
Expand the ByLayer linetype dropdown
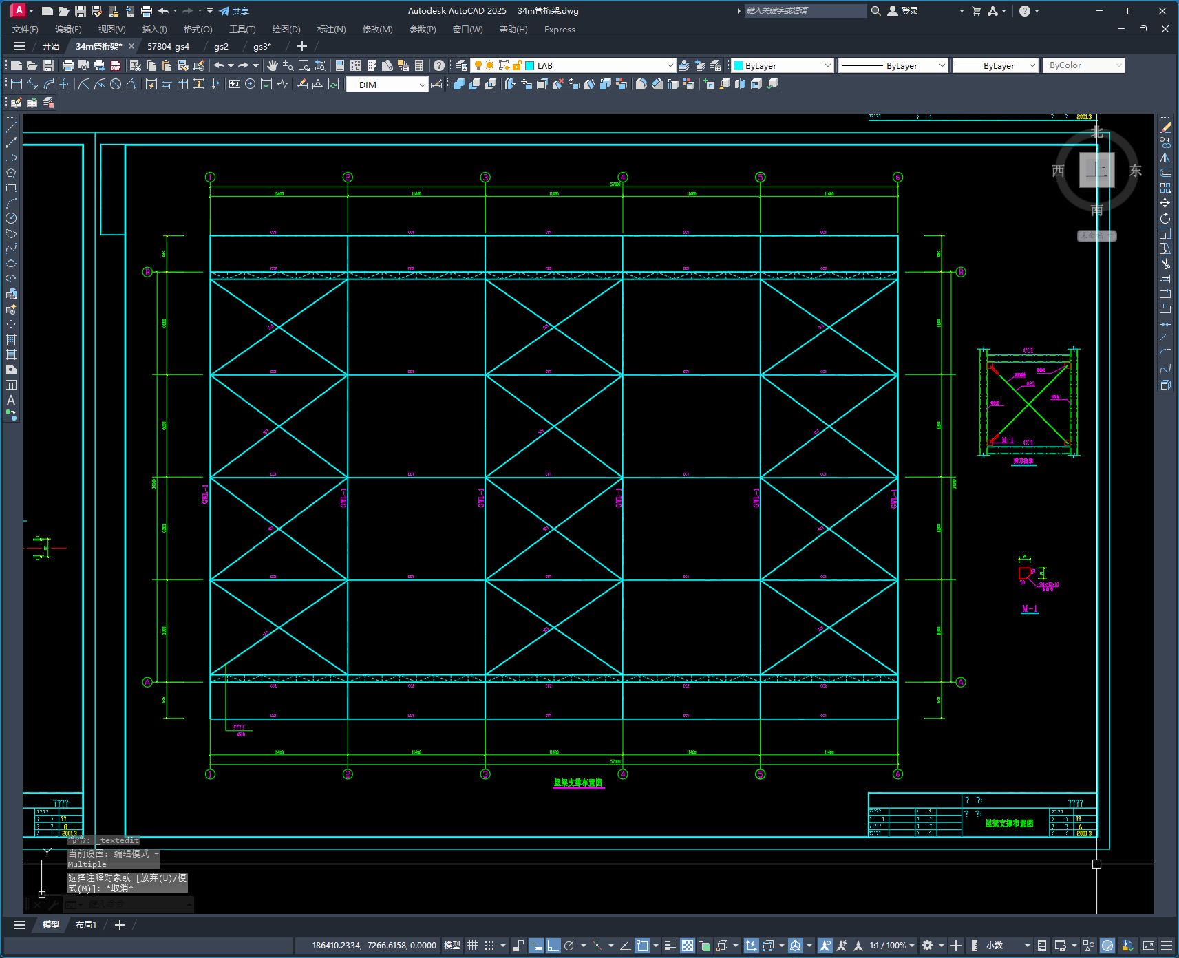(893, 65)
